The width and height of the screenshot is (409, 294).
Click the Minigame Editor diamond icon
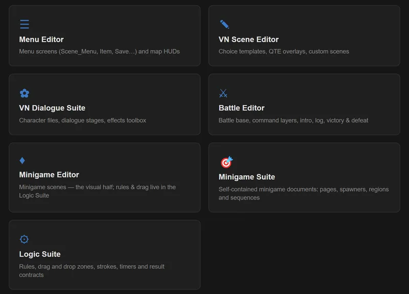[x=22, y=160]
